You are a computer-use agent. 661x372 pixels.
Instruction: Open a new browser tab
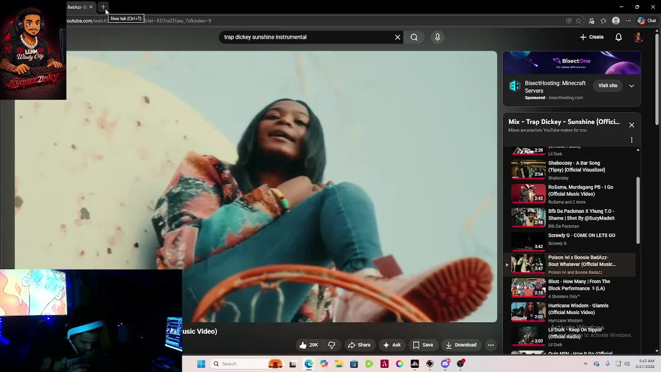coord(103,7)
